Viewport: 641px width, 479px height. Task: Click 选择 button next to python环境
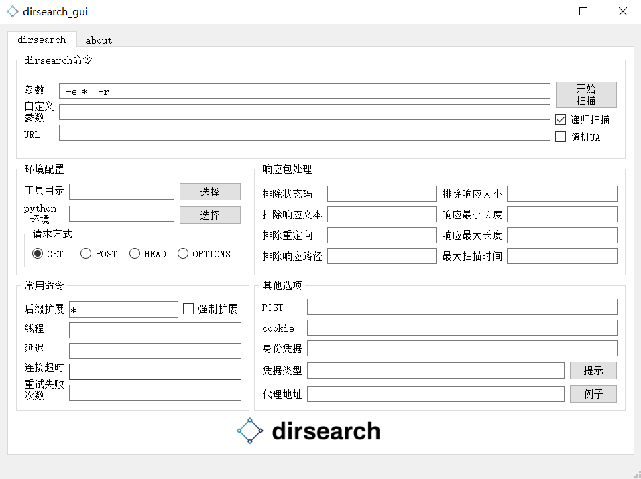[x=210, y=215]
